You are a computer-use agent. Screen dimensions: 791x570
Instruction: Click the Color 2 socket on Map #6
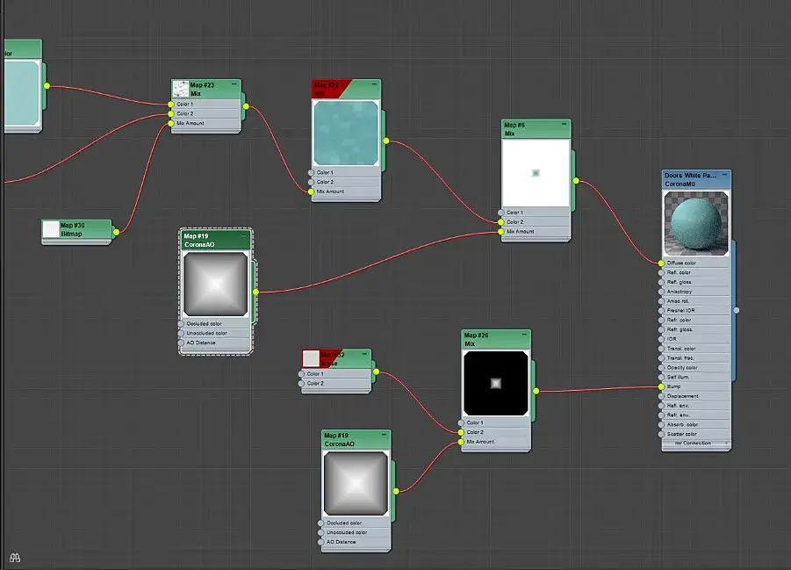click(x=501, y=222)
